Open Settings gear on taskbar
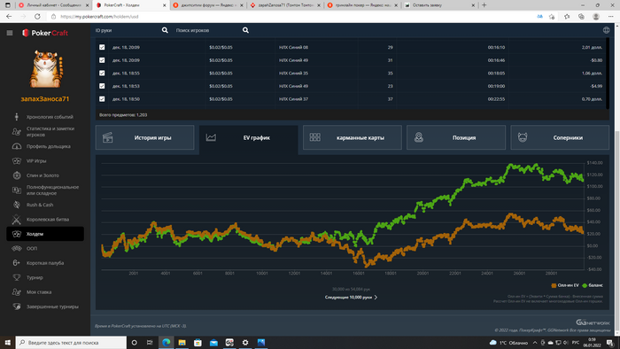This screenshot has height=349, width=620. tap(245, 342)
